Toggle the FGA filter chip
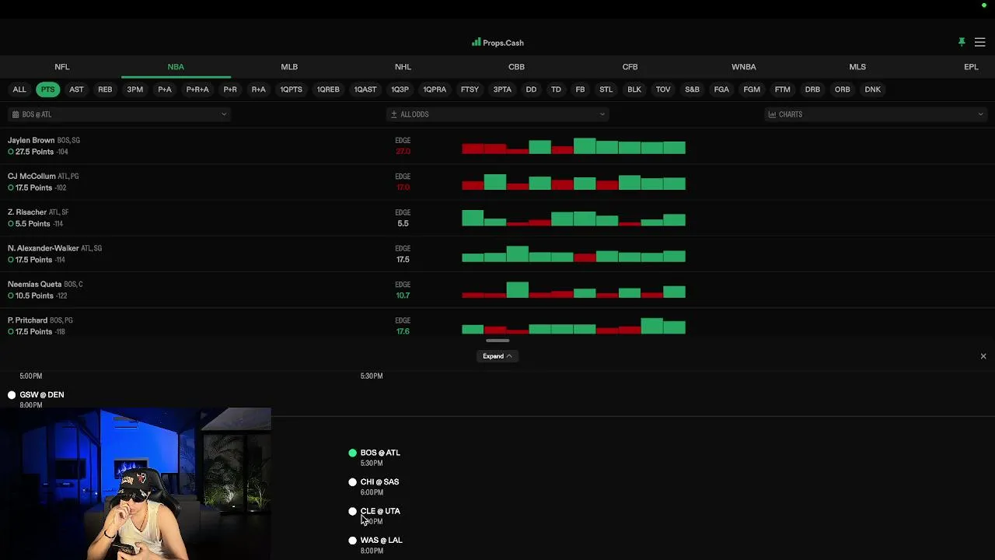 721,89
